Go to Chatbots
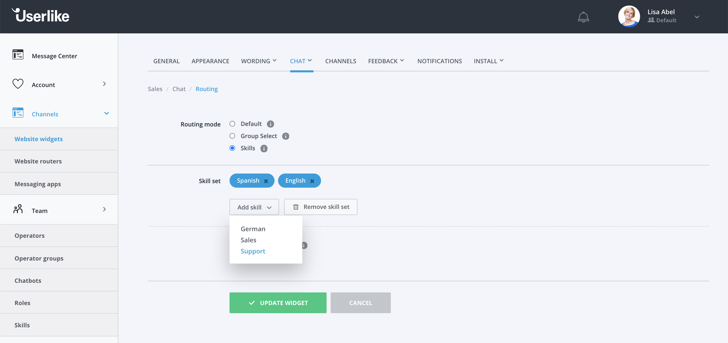This screenshot has width=728, height=343. [x=59, y=281]
